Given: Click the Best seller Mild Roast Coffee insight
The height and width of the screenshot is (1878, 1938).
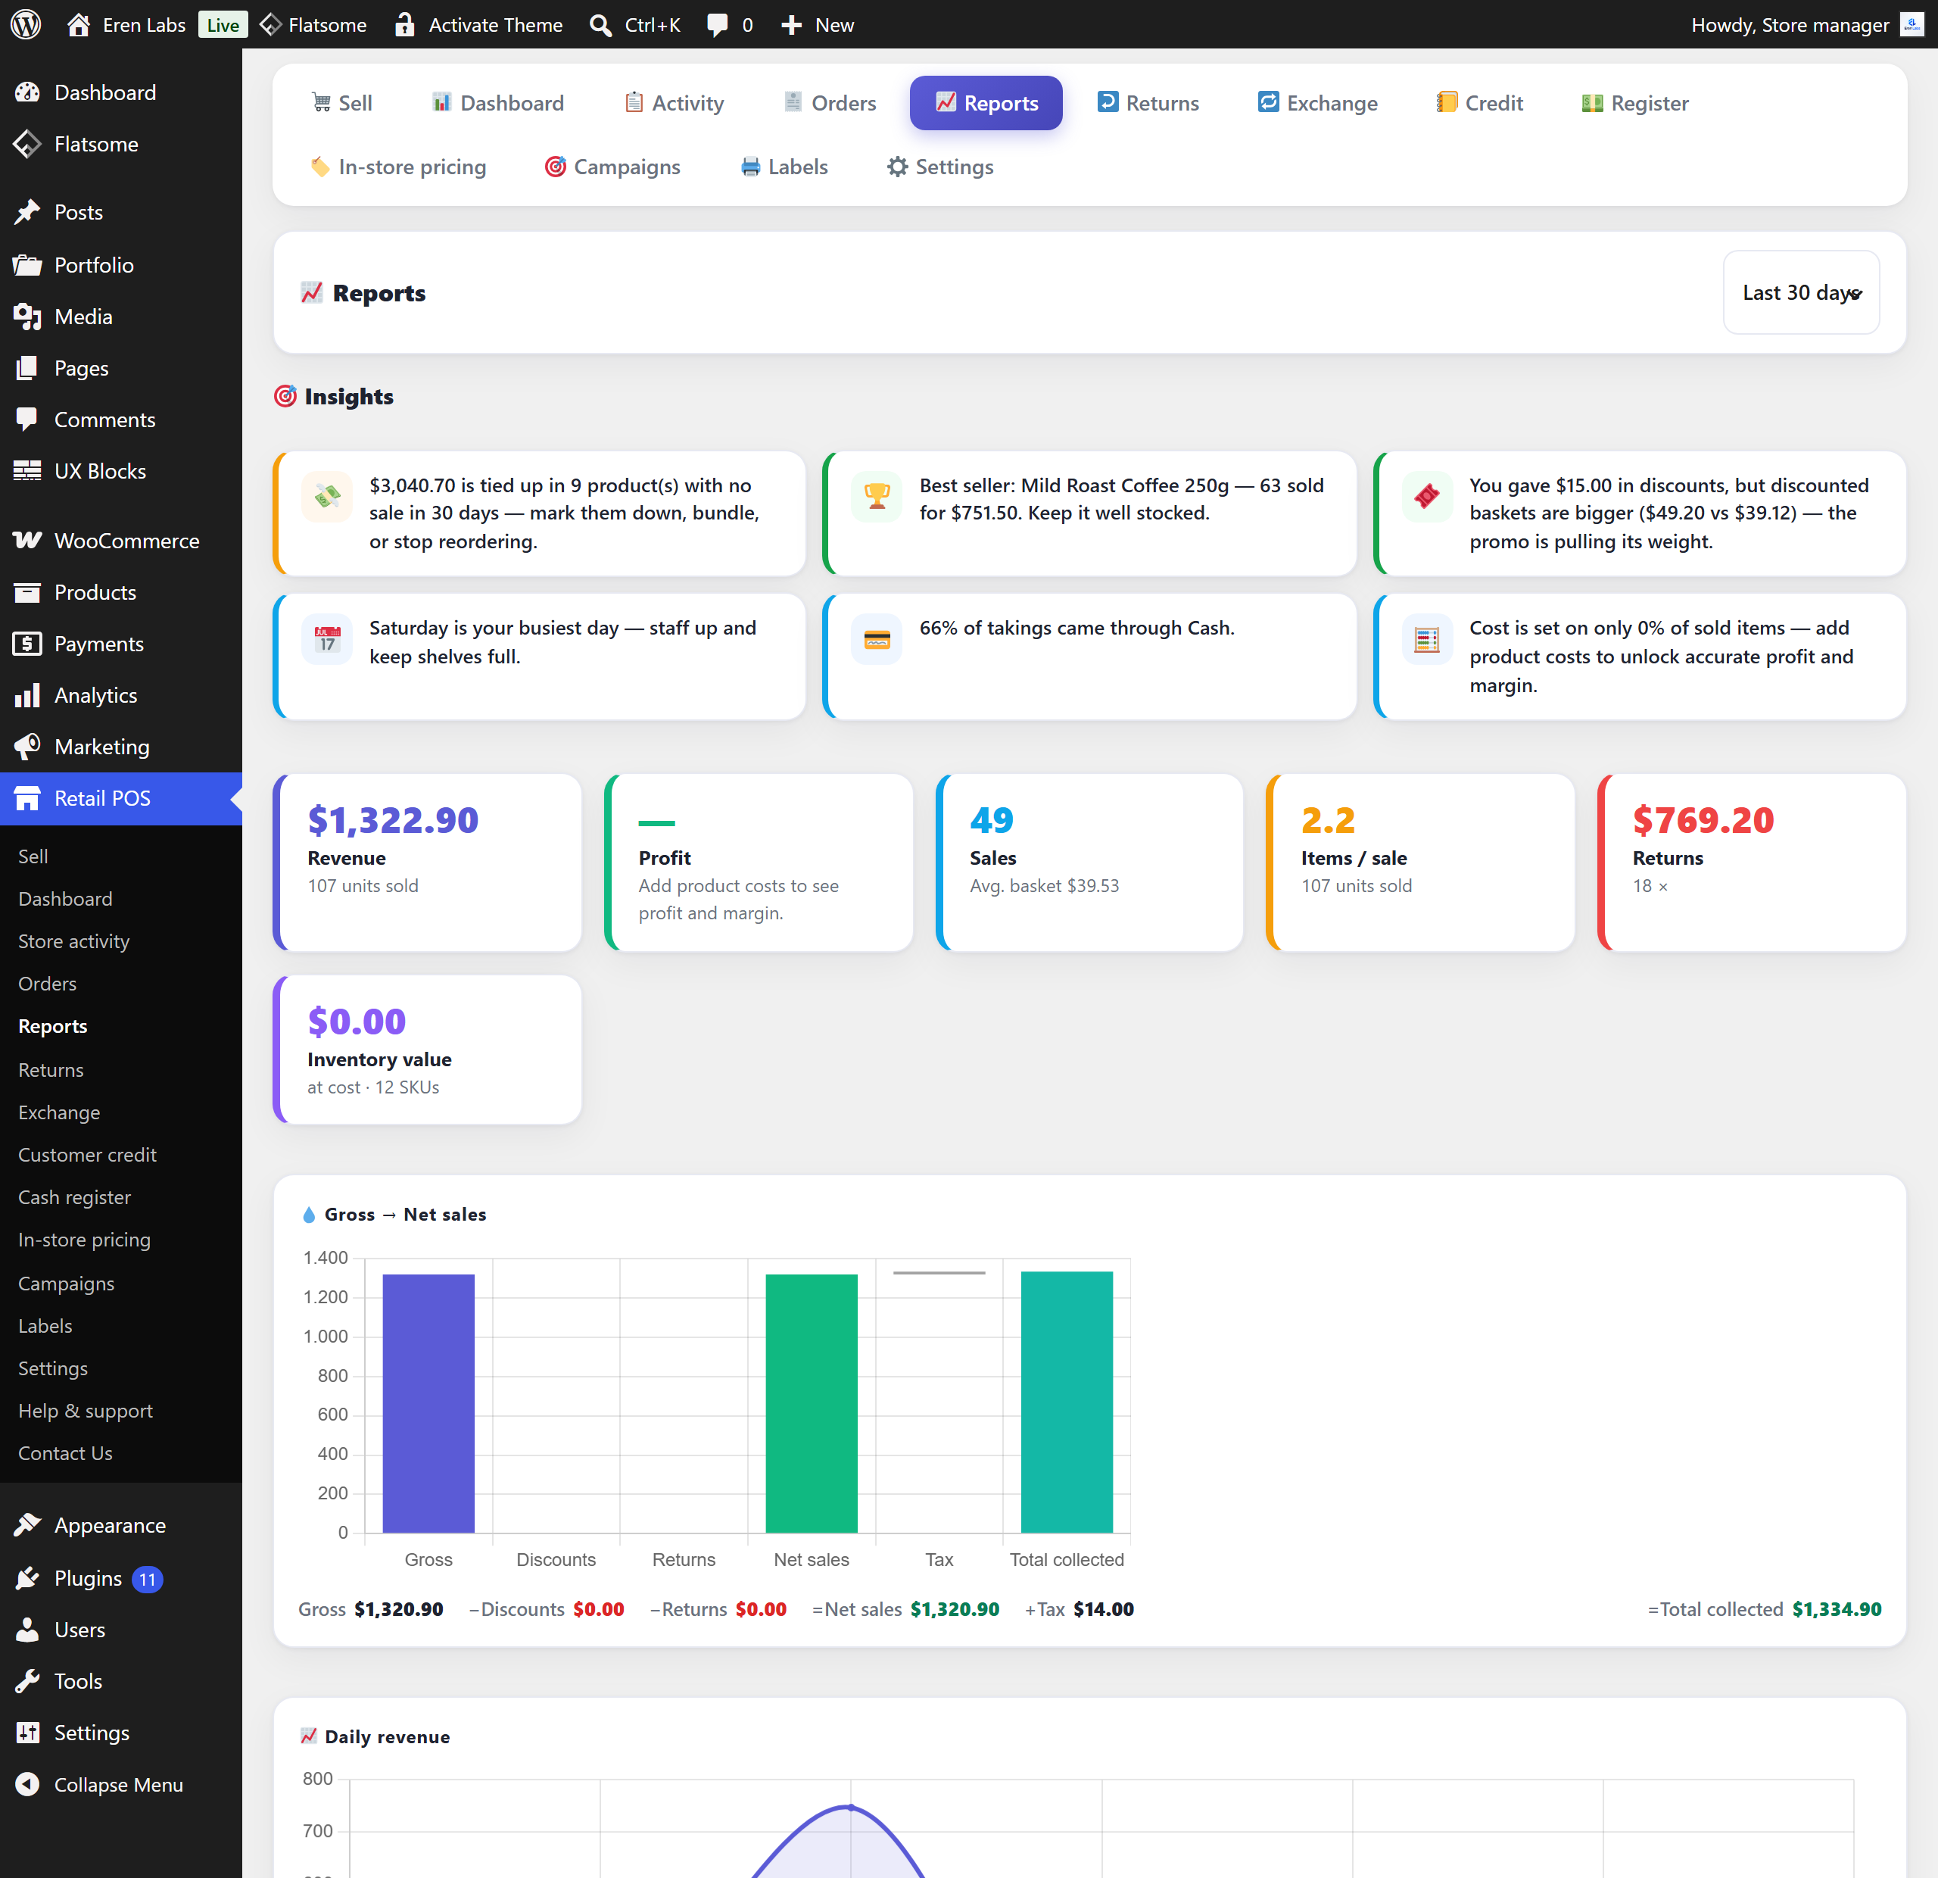Looking at the screenshot, I should pos(1089,513).
